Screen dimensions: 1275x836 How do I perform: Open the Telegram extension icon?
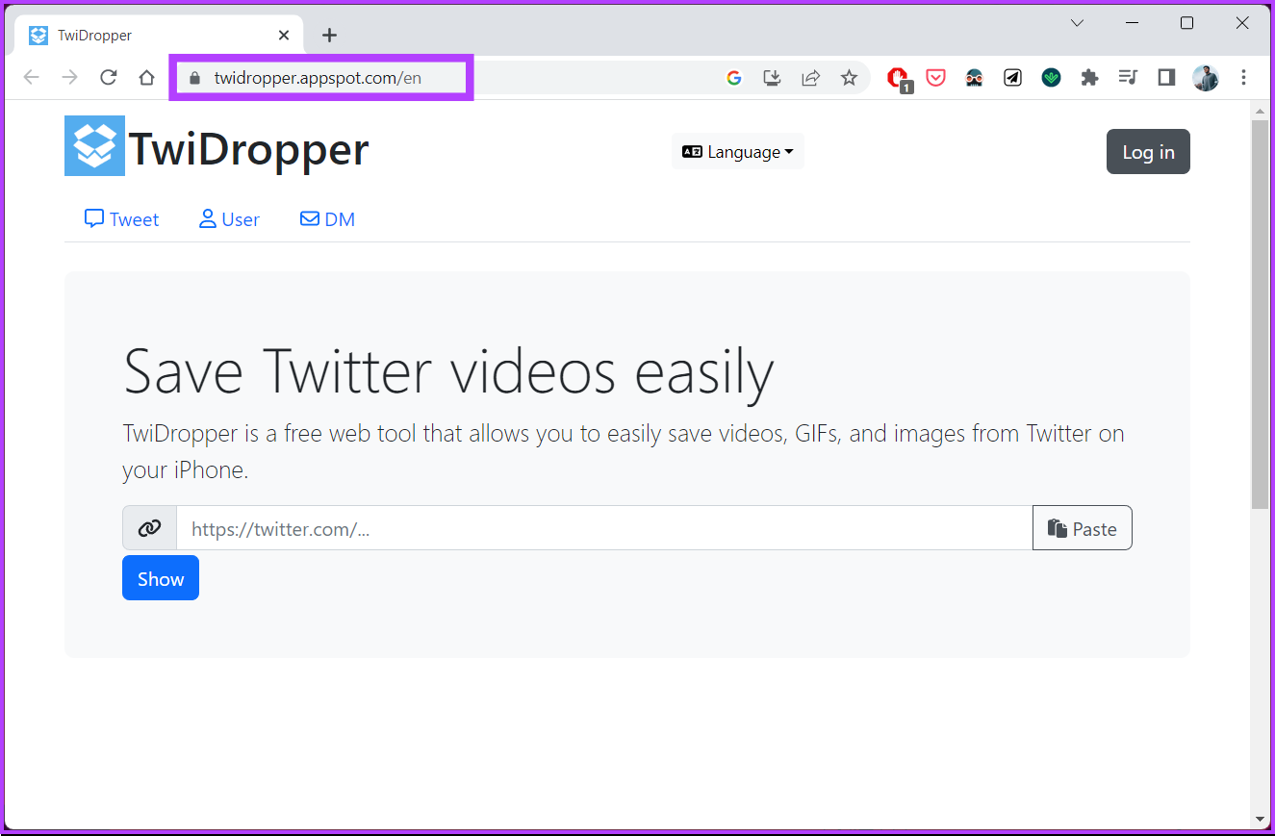(1012, 77)
